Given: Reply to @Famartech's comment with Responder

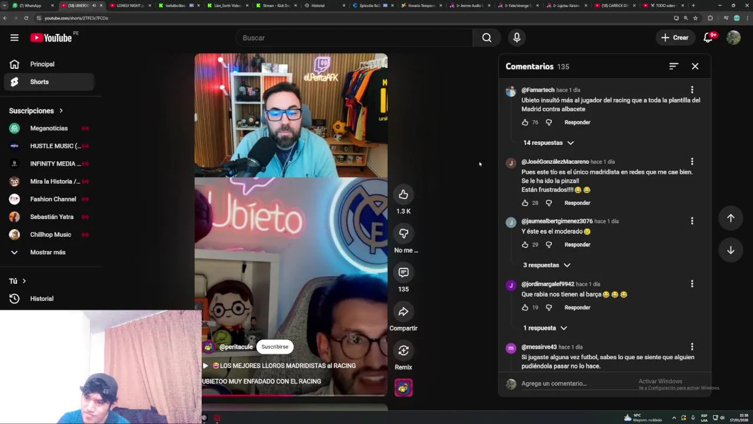Looking at the screenshot, I should [577, 122].
